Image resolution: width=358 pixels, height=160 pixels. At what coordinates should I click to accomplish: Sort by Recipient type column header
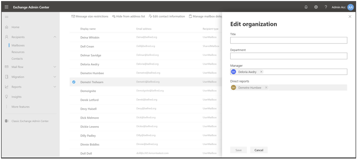pyautogui.click(x=210, y=29)
